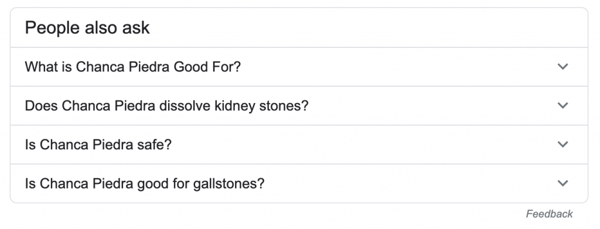Show the answer about dissolving kidney stones
This screenshot has height=229, width=600.
coord(299,105)
